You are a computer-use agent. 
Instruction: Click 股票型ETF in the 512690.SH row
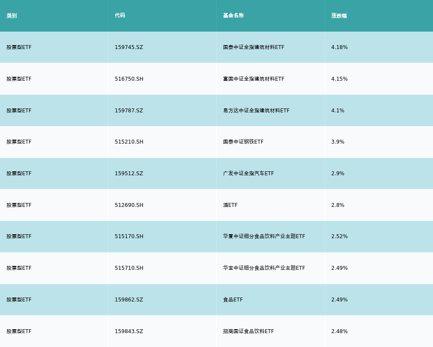19,205
